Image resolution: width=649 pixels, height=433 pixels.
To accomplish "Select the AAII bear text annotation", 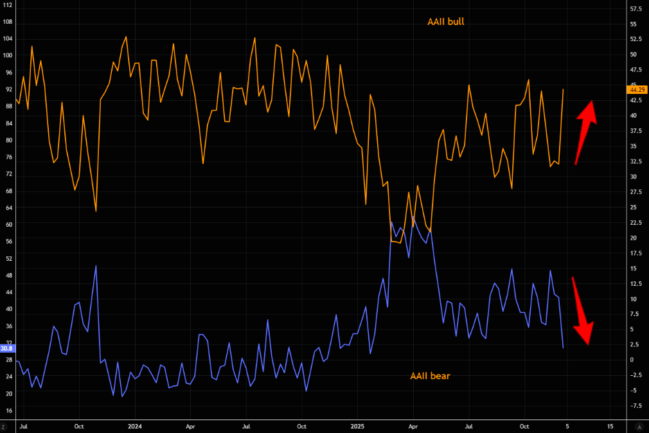I will (430, 376).
